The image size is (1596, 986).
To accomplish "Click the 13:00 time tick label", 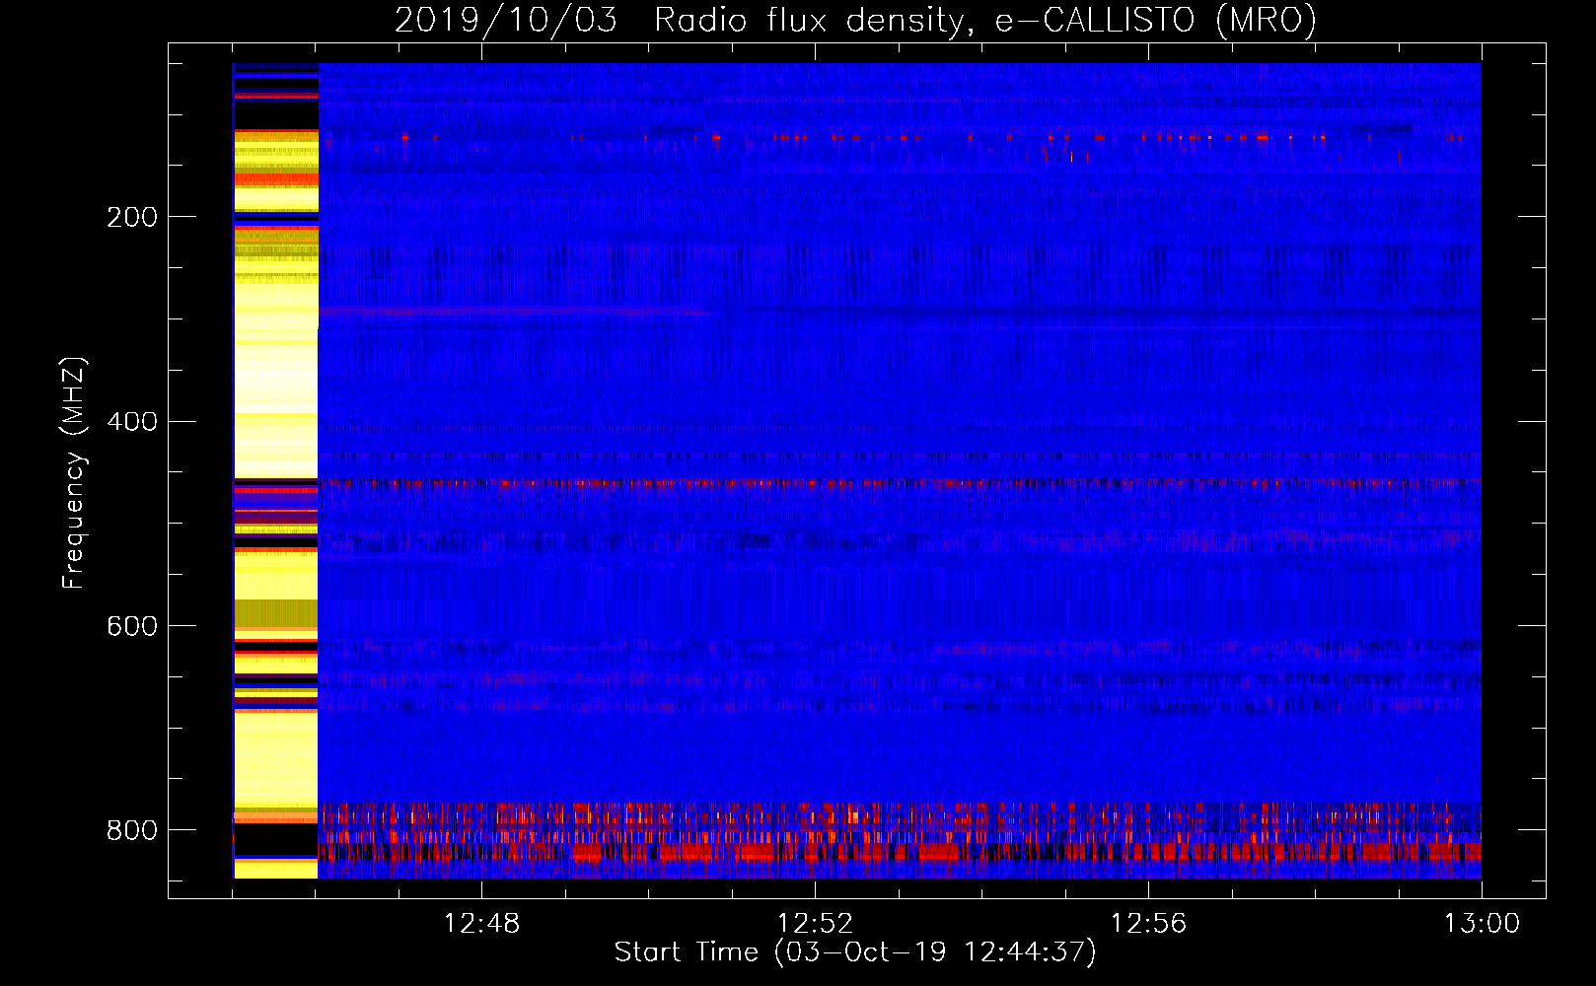I will click(1482, 924).
